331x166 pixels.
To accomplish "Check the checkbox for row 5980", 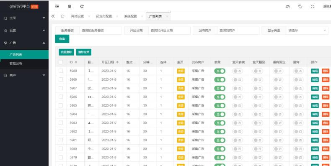I will pos(61,149).
